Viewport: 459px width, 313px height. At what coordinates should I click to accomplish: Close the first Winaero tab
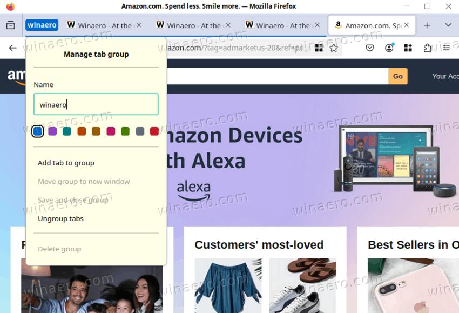tap(139, 25)
